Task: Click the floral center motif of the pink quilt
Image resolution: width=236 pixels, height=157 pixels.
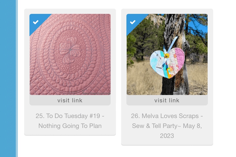Action: click(x=70, y=49)
